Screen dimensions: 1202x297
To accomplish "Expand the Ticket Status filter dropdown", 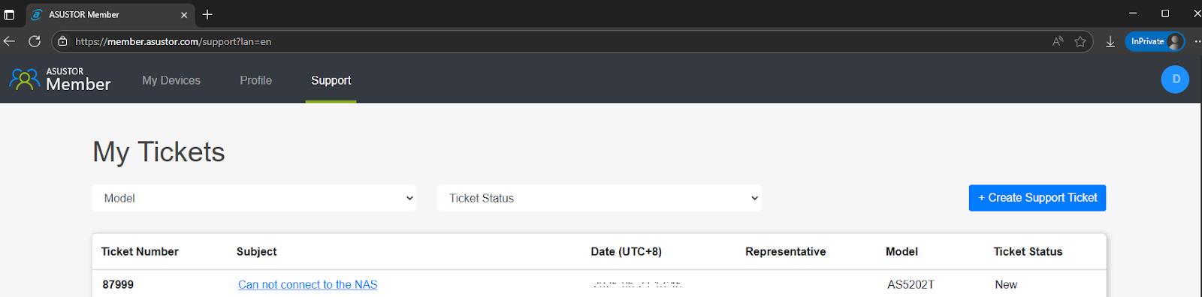I will pos(599,198).
